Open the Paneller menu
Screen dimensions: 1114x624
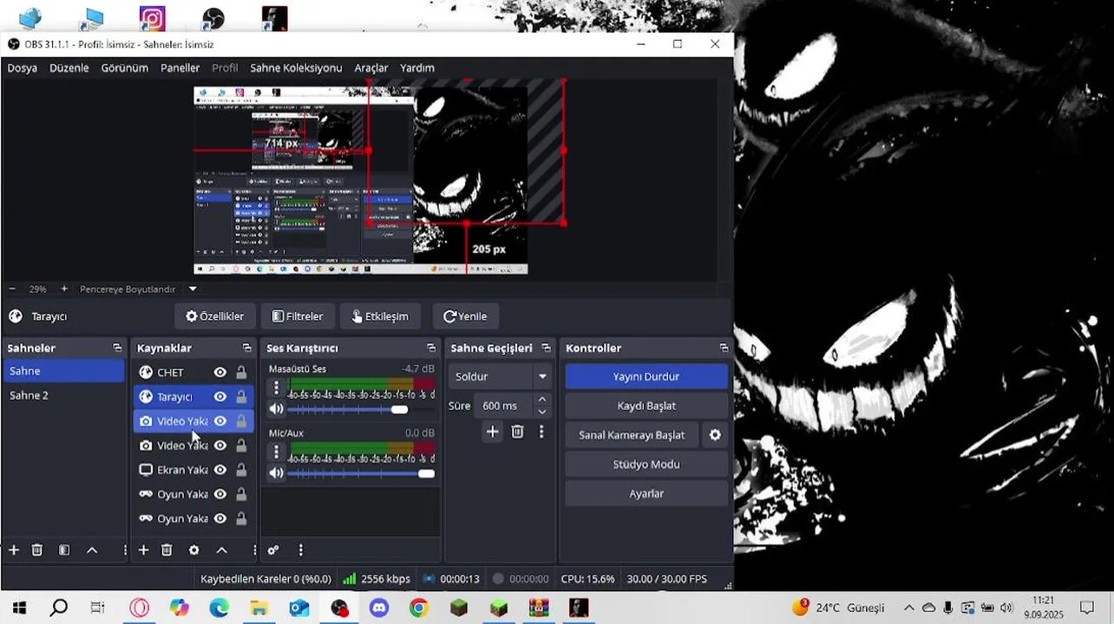tap(180, 68)
